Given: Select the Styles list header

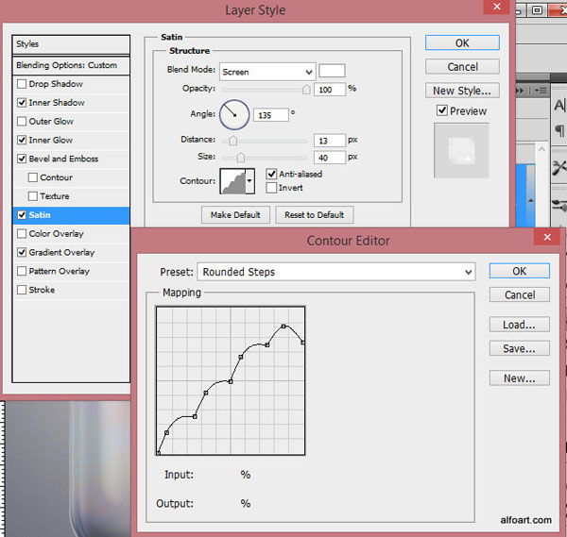Looking at the screenshot, I should click(x=71, y=44).
